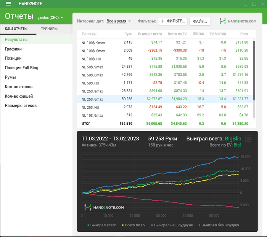The image size is (267, 237).
Task: Click the results table vertical scrollbar thumb
Action: point(254,70)
